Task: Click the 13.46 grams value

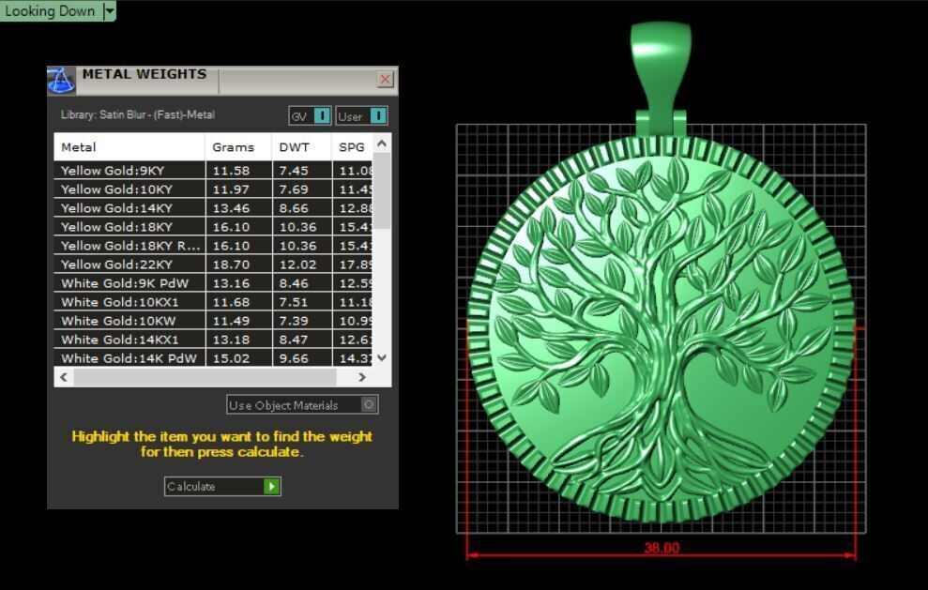Action: click(231, 208)
